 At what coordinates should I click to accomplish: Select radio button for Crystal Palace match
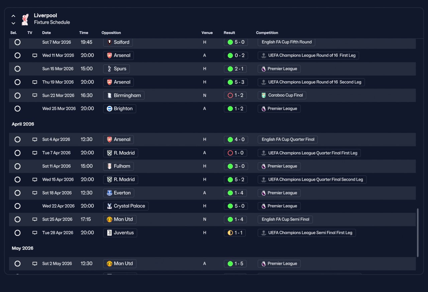pos(17,206)
